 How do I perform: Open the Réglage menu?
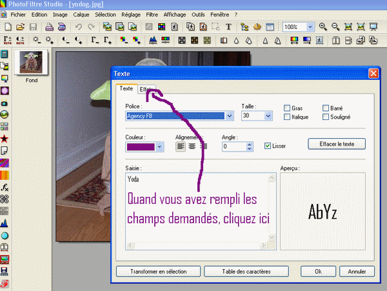point(131,15)
